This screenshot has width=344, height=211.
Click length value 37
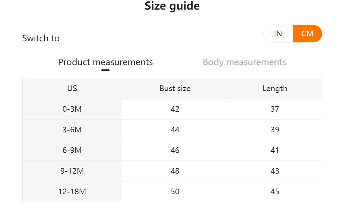click(275, 109)
